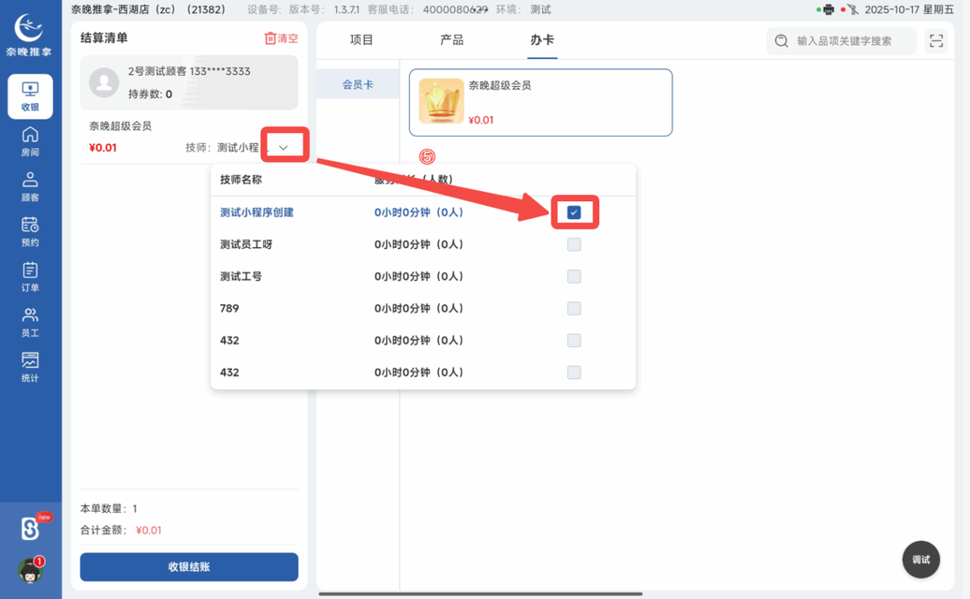Click 清空 to clear the settlement list
The width and height of the screenshot is (970, 599).
283,37
